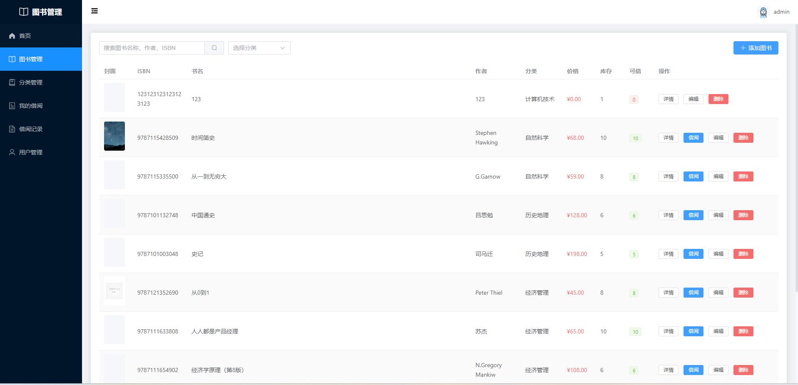Expand the category dropdown chevron arrow
Screen dimensions: 798x385
282,48
